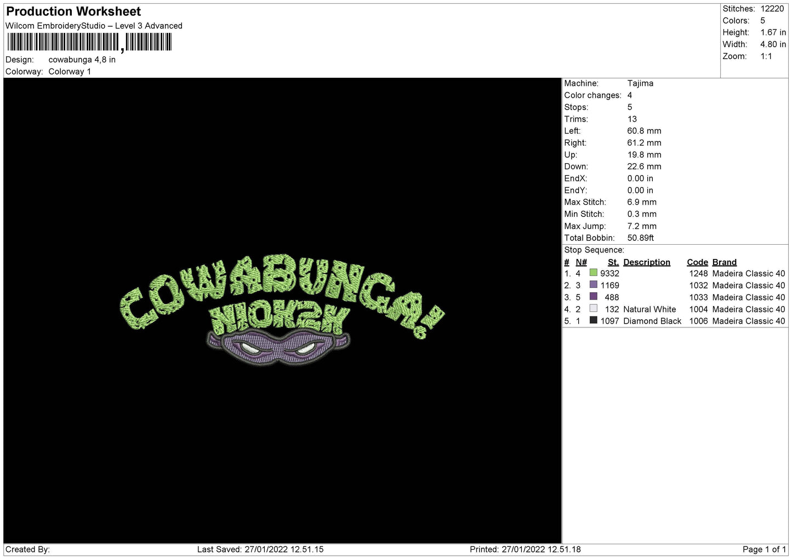The height and width of the screenshot is (559, 792).
Task: Click the Machine value Tajima
Action: 640,83
